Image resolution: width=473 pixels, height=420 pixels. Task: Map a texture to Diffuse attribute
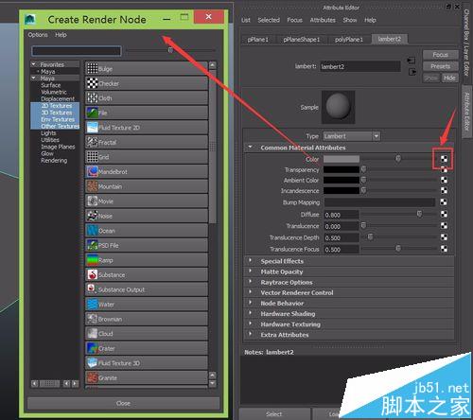click(x=444, y=214)
